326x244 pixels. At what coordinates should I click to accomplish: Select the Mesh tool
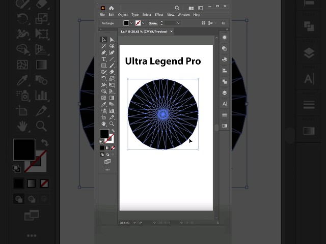pos(103,98)
